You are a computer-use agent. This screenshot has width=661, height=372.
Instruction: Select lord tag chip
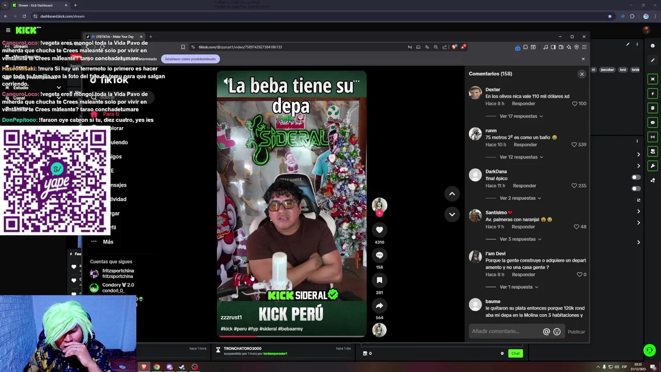[x=623, y=70]
